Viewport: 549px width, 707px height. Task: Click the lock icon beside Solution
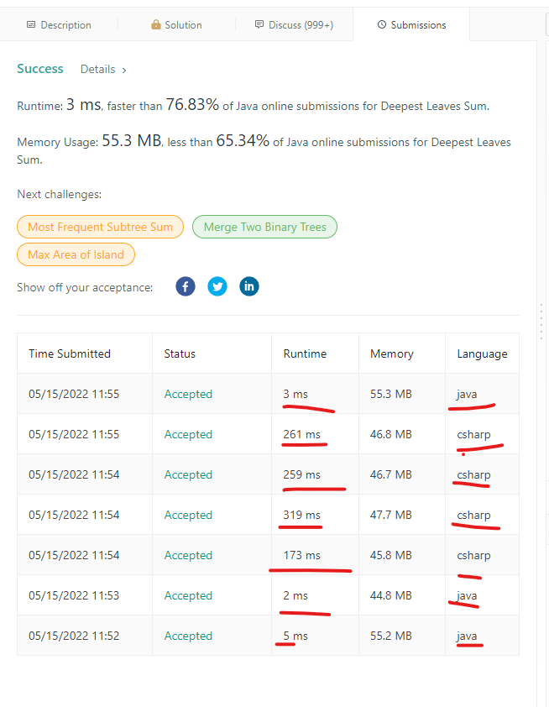click(156, 25)
